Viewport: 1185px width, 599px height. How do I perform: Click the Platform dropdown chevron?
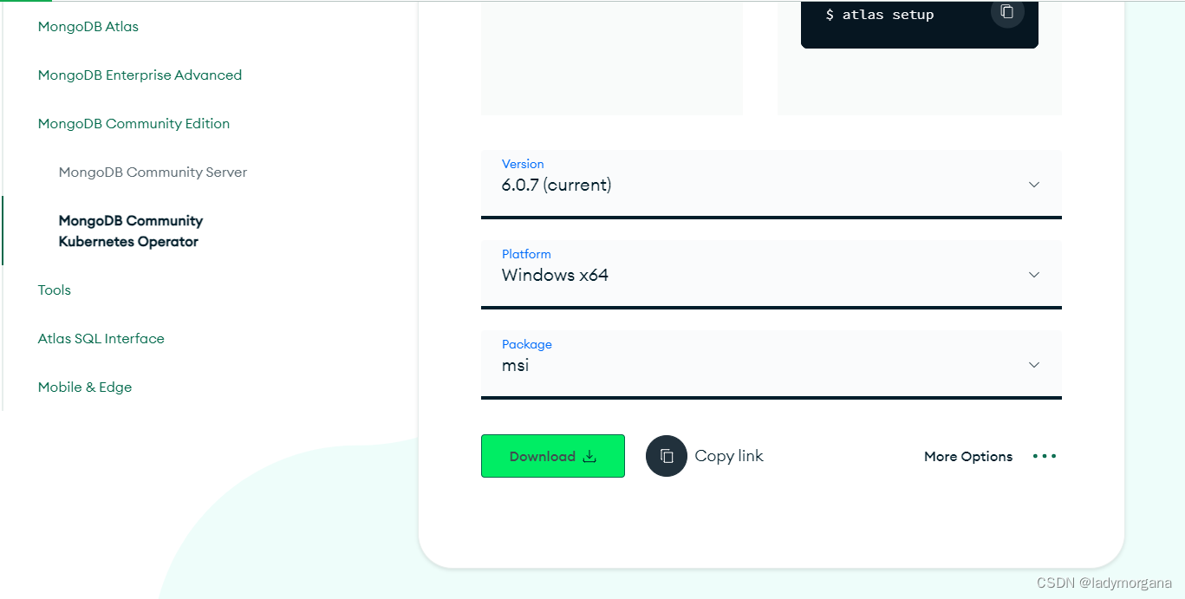[1033, 275]
